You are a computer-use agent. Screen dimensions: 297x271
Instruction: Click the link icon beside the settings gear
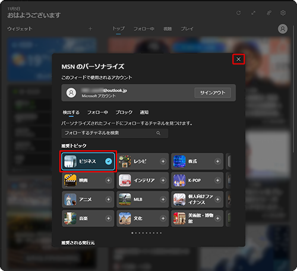tap(269, 13)
